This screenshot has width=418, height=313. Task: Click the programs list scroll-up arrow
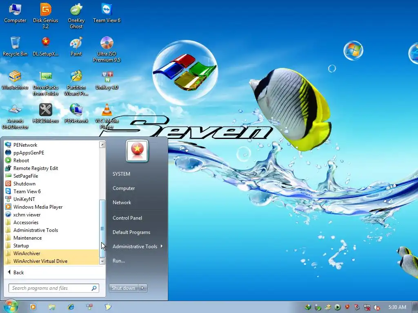(x=102, y=145)
